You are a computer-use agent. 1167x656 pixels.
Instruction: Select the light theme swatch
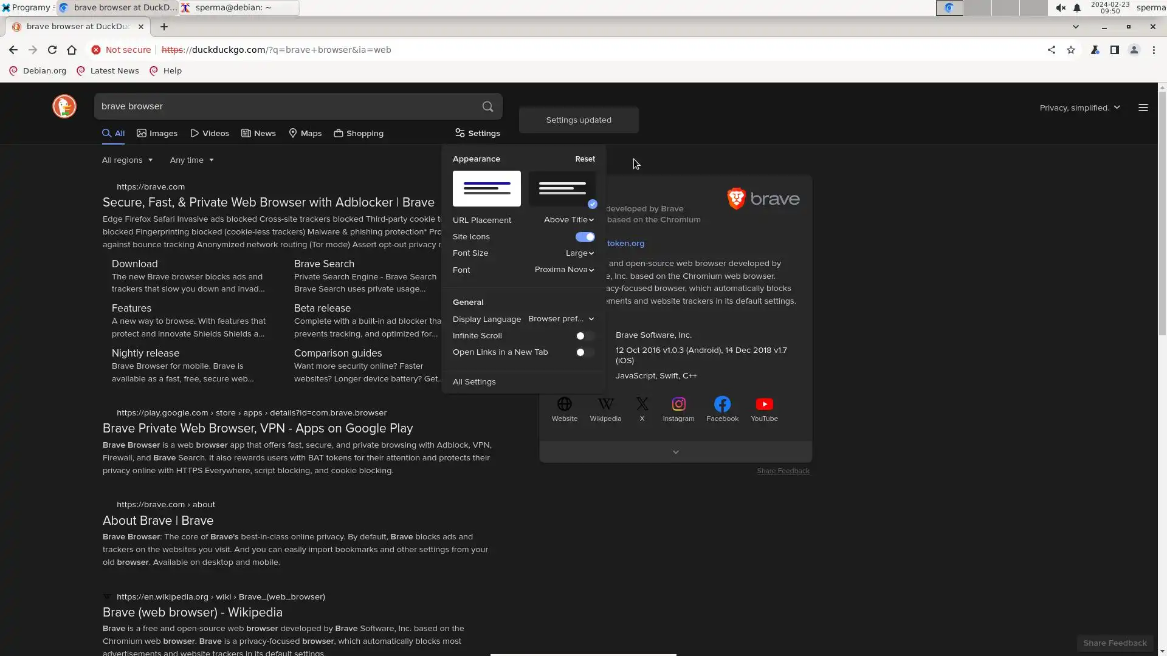click(x=486, y=188)
